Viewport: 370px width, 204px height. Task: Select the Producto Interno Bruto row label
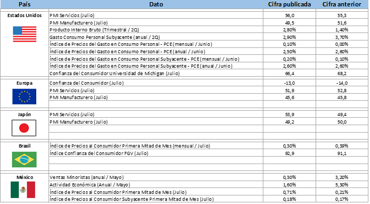pos(94,30)
